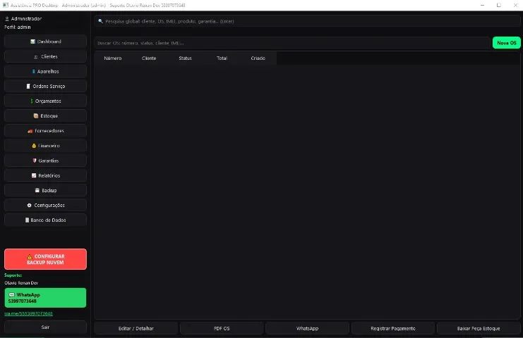Screen dimensions: 523x338
Task: Click the WhatsApp chat bubble icon
Action: click(12, 295)
